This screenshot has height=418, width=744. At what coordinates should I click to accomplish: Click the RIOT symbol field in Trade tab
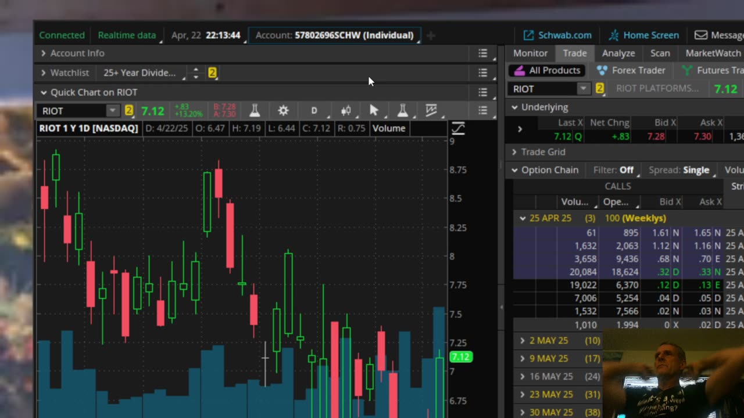(x=543, y=89)
